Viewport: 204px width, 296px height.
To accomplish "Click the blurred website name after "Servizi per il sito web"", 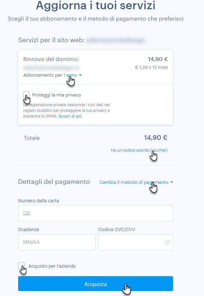I will point(116,40).
